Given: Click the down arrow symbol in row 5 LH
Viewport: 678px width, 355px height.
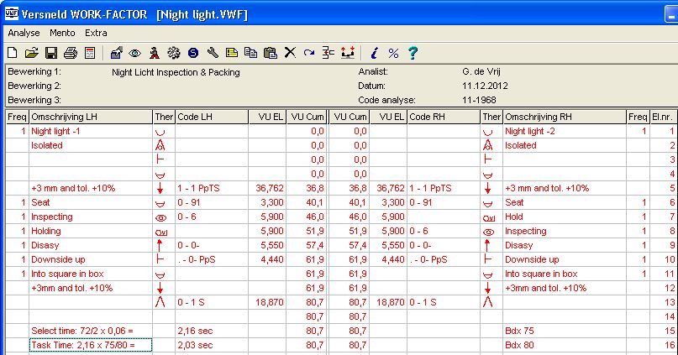Looking at the screenshot, I should click(x=160, y=188).
